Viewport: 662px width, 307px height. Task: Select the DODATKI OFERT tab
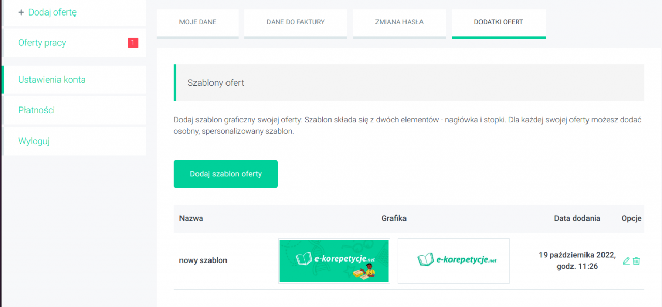tap(498, 22)
